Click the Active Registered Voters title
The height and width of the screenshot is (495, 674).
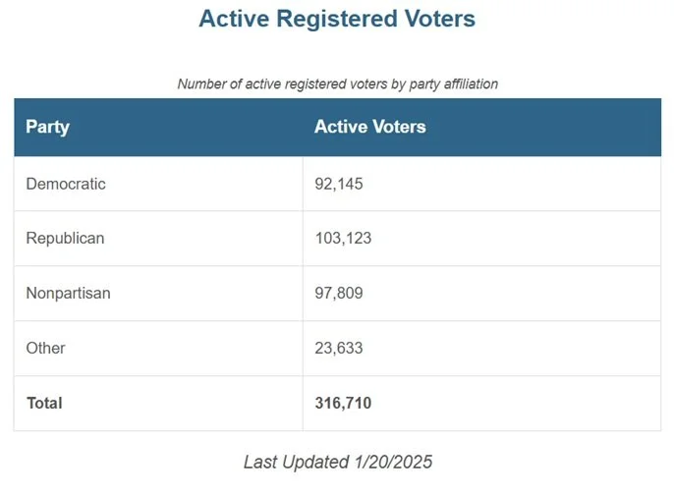pos(337,19)
